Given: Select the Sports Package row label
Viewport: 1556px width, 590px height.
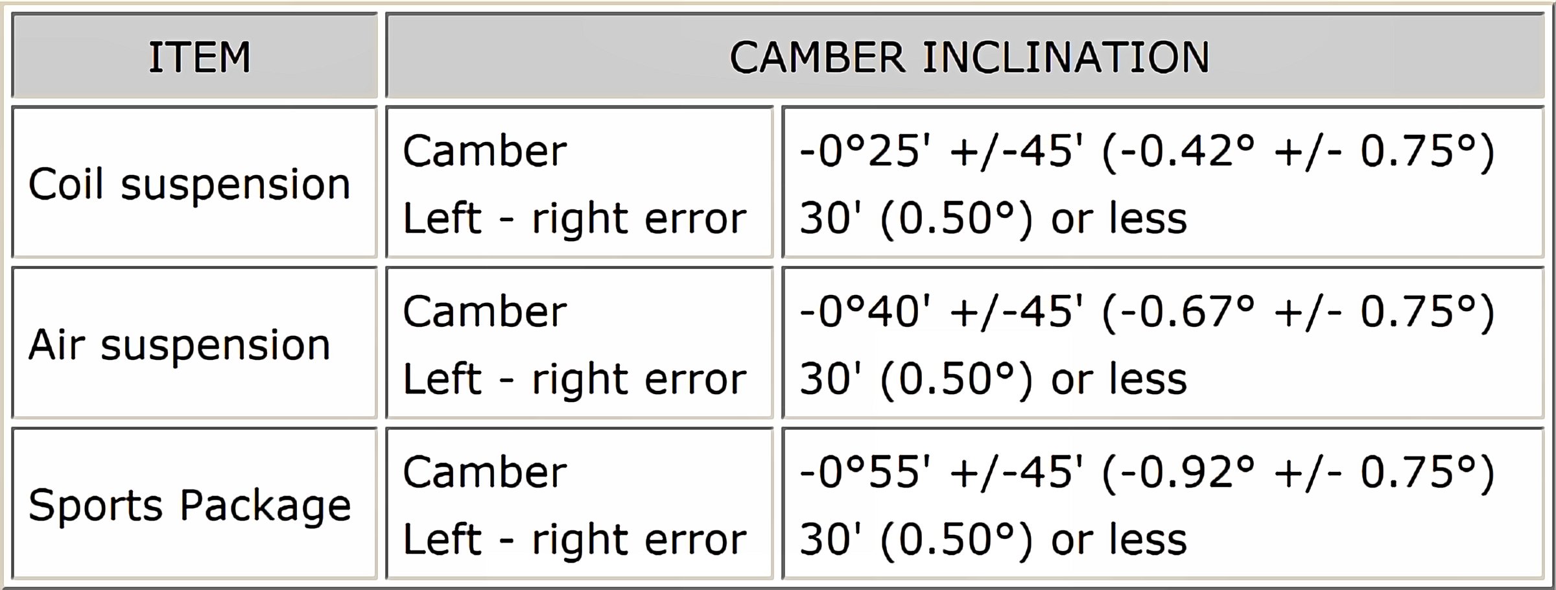Looking at the screenshot, I should [189, 505].
